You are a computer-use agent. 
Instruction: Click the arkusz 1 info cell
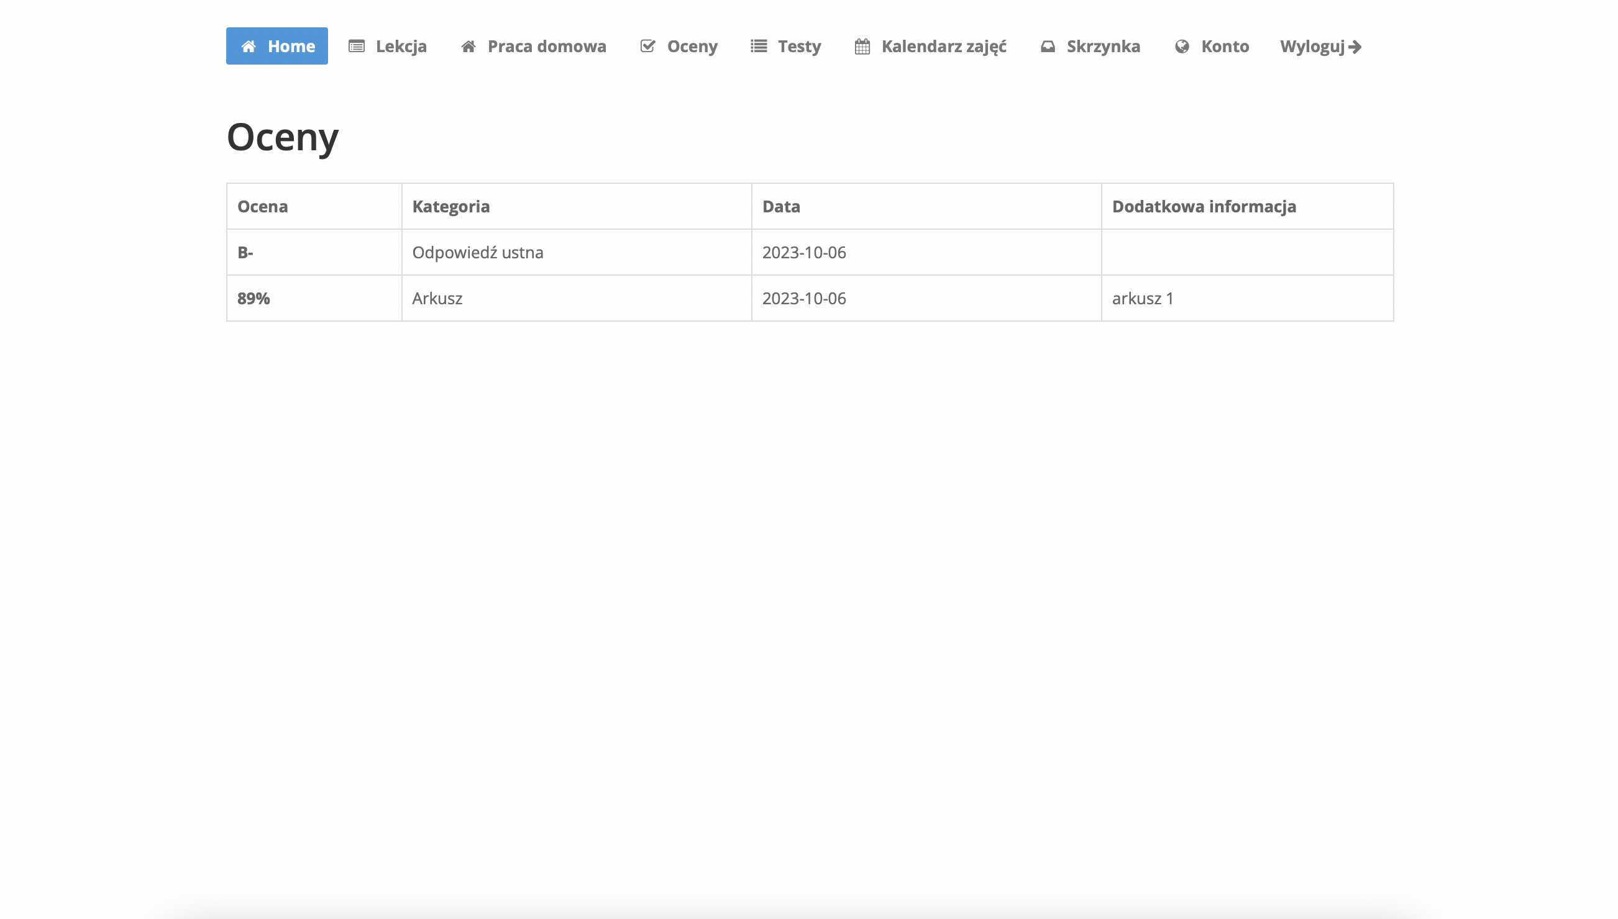coord(1142,299)
